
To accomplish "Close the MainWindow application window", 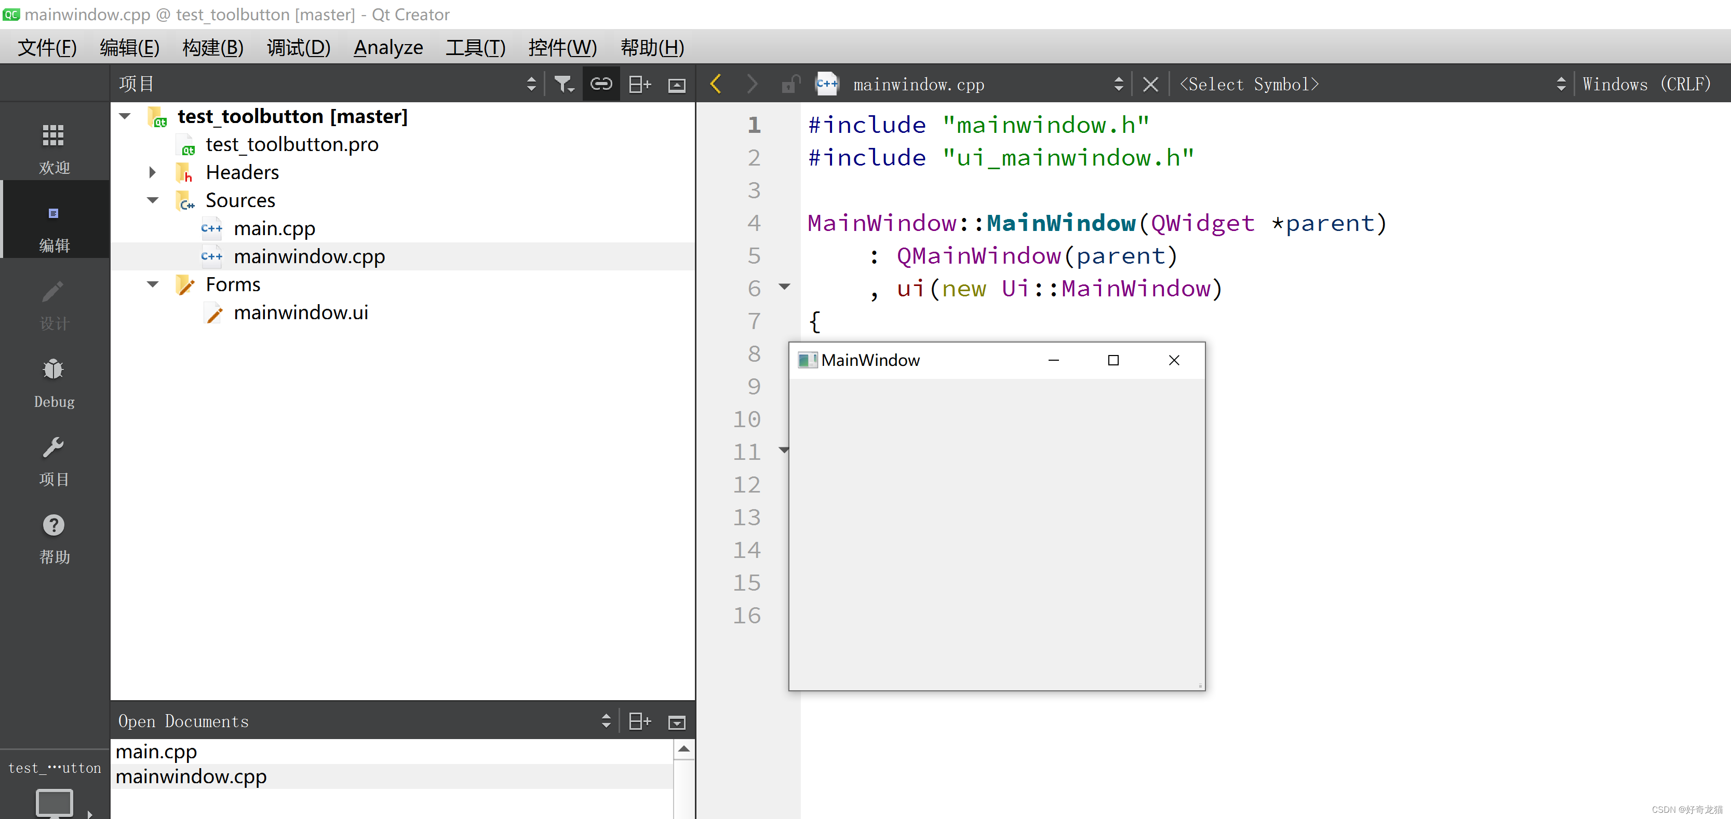I will pyautogui.click(x=1173, y=361).
